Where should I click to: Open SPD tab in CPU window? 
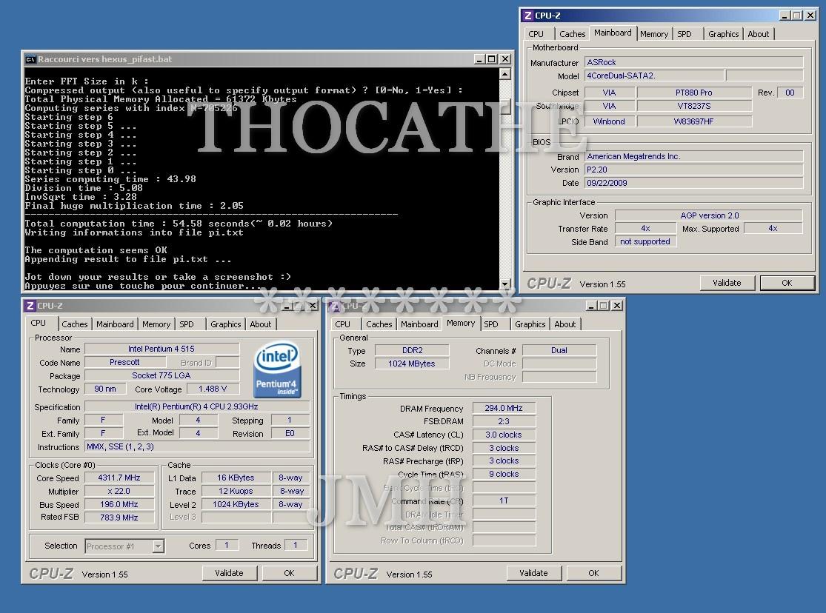pos(187,324)
